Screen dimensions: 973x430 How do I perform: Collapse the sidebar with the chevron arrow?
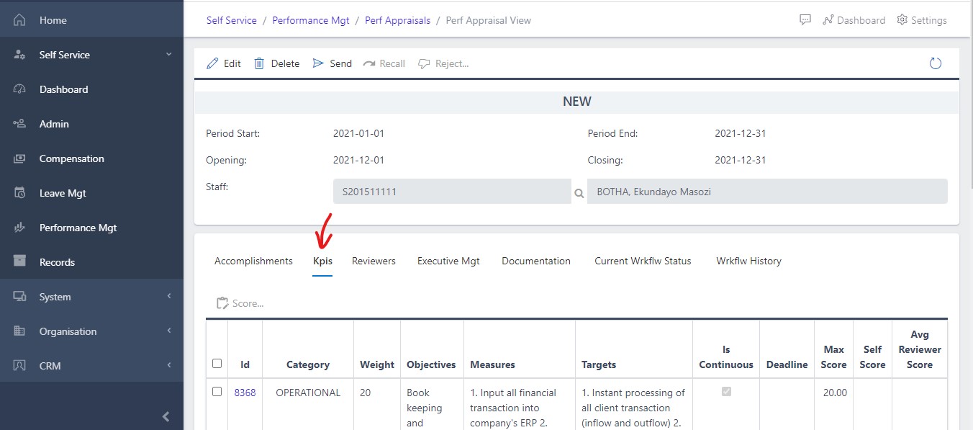click(x=166, y=416)
